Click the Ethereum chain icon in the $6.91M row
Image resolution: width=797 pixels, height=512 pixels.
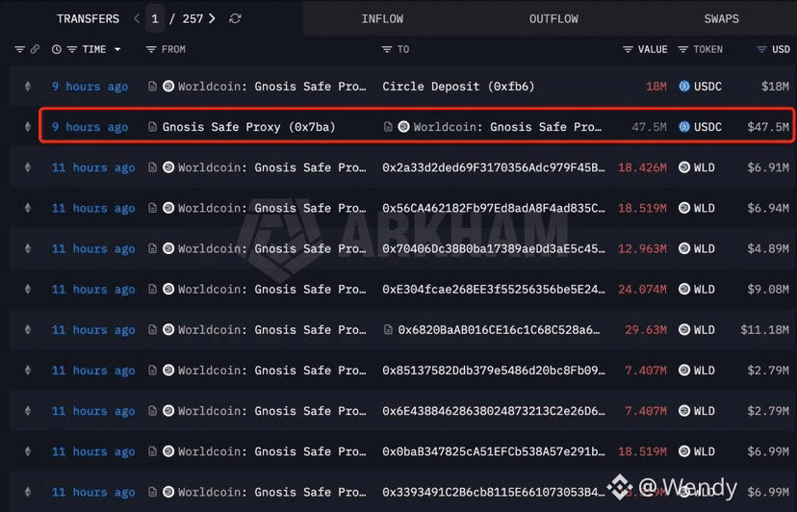28,167
